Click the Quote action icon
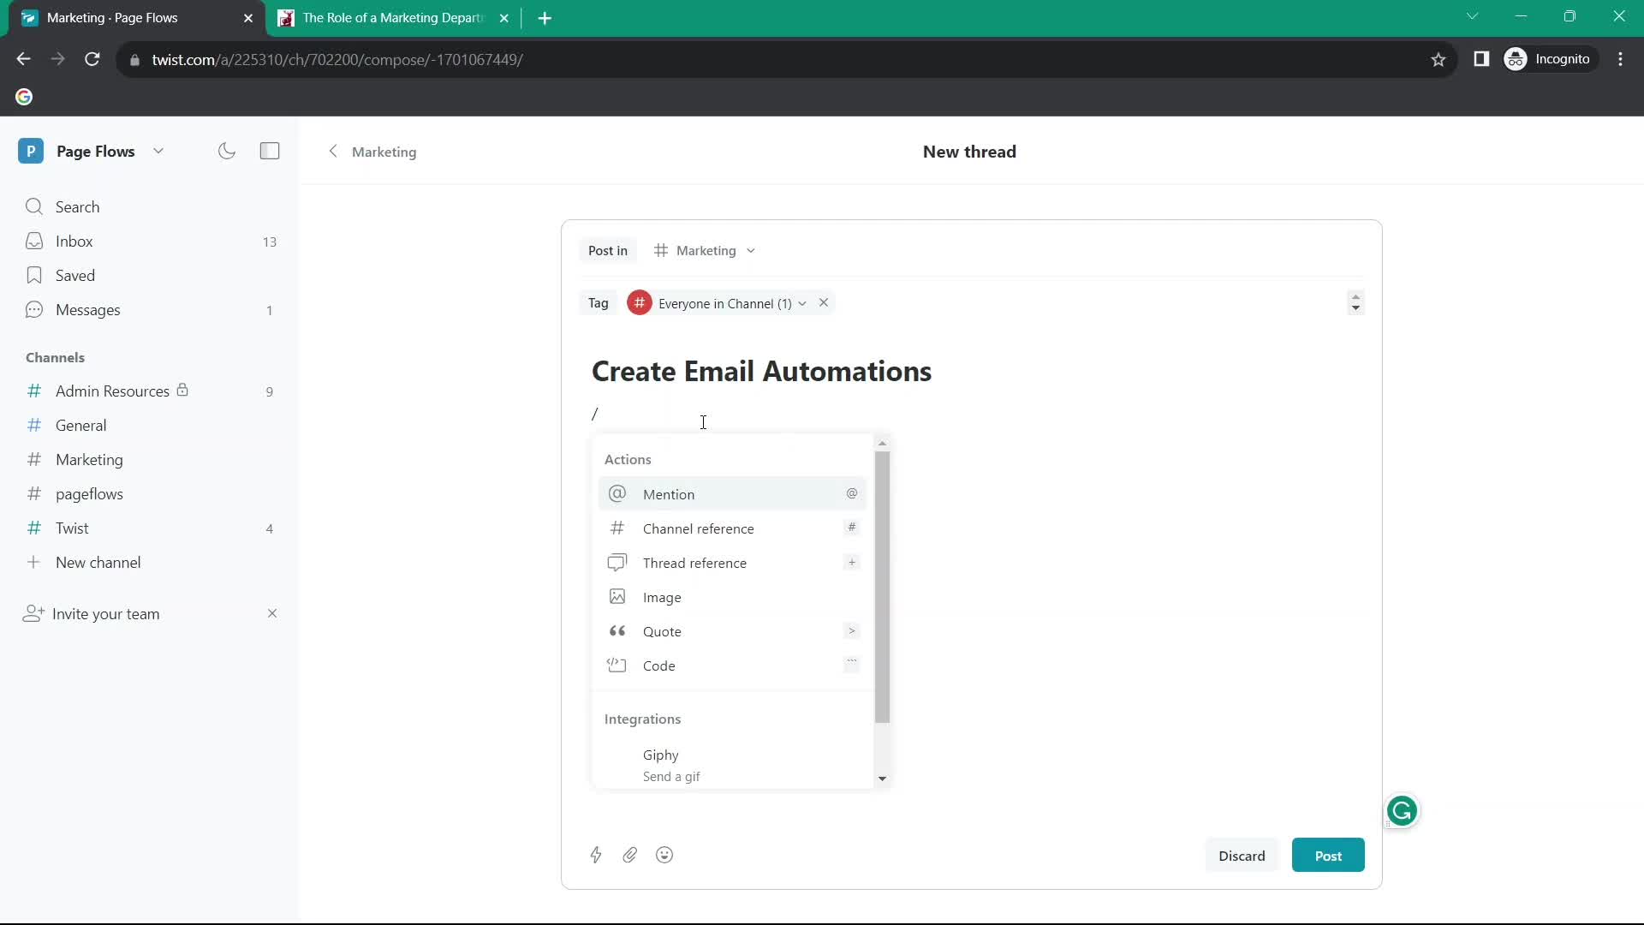Screen dimensions: 1644x925 [616, 630]
